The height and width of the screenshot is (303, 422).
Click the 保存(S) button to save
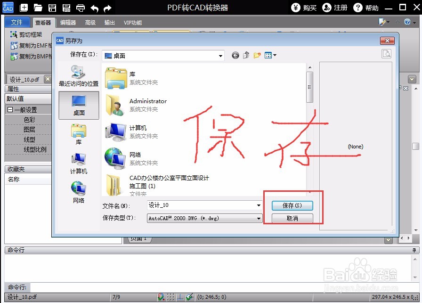point(293,205)
